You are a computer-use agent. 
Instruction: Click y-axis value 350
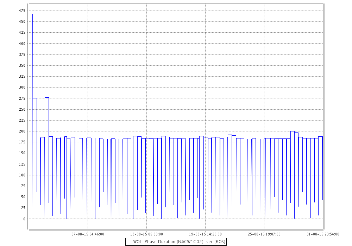coord(22,65)
